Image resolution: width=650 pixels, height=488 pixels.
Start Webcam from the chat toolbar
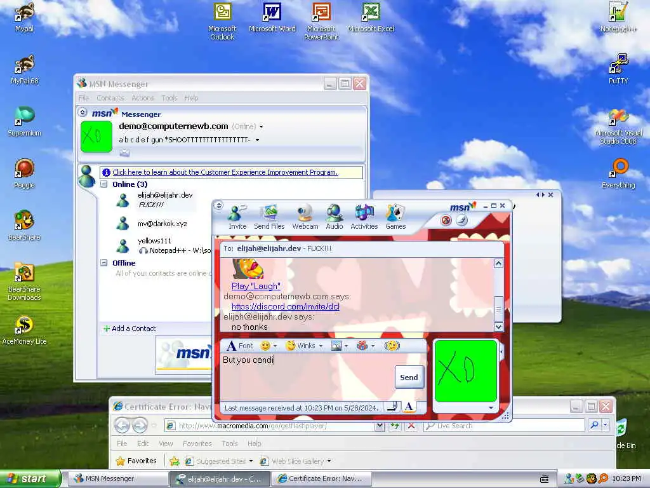coord(305,217)
